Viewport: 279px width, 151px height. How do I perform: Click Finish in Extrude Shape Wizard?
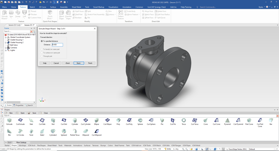[90, 63]
